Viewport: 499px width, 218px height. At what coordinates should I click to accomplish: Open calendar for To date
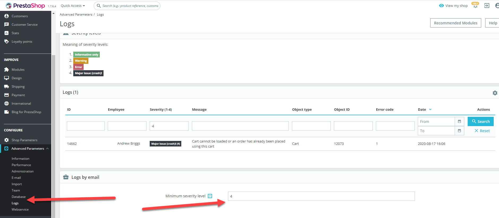pos(459,131)
